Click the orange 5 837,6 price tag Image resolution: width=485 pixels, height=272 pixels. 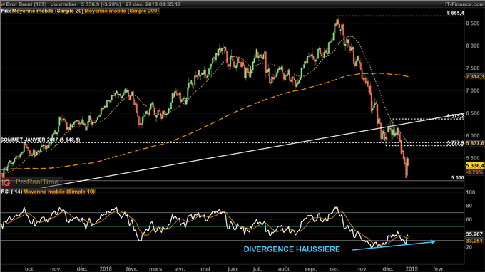475,143
